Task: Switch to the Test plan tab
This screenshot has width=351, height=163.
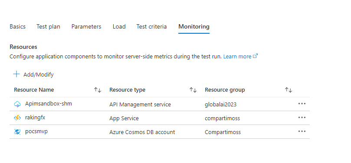Action: click(48, 26)
